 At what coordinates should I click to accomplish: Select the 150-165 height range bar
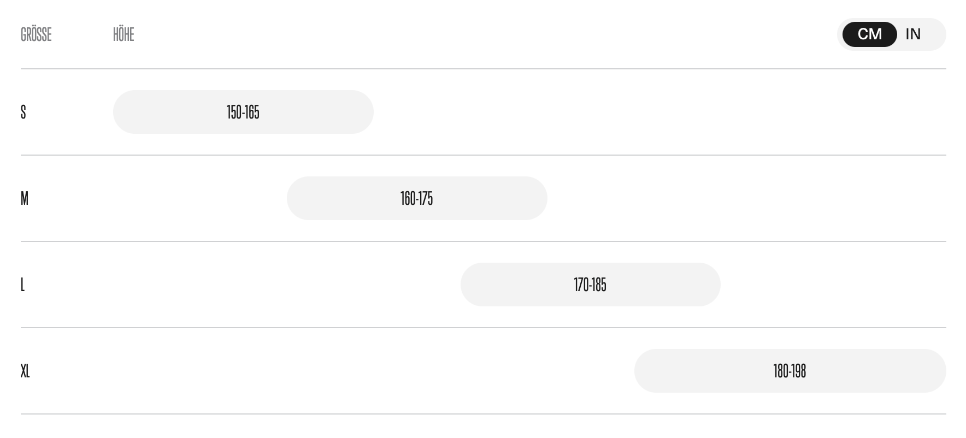[243, 112]
